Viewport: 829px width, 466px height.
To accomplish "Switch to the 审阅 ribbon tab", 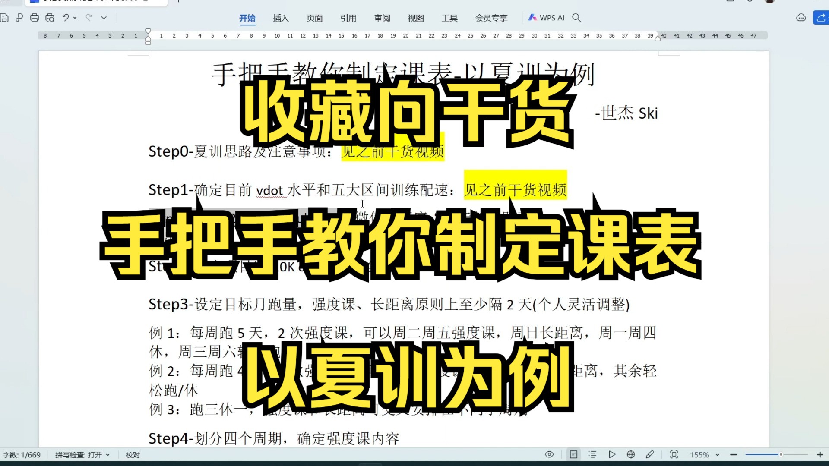I will point(382,18).
